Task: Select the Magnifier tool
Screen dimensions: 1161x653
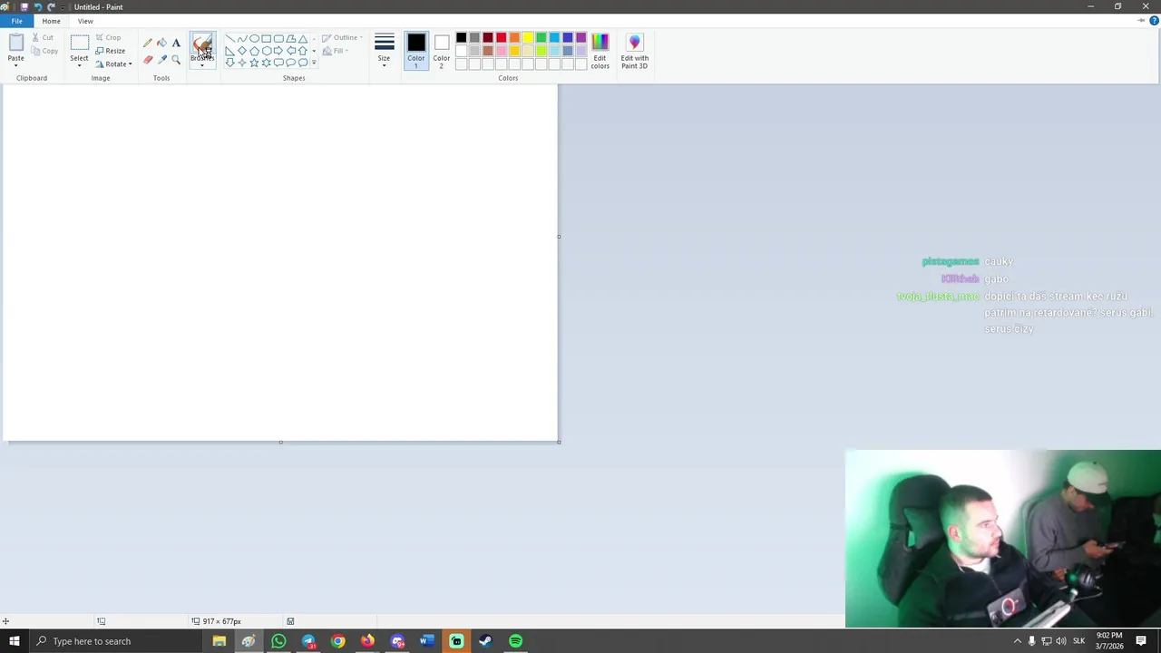Action: click(x=176, y=59)
